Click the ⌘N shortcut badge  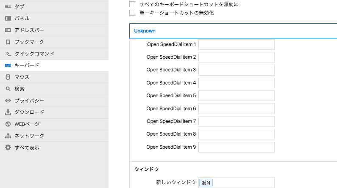pyautogui.click(x=206, y=183)
